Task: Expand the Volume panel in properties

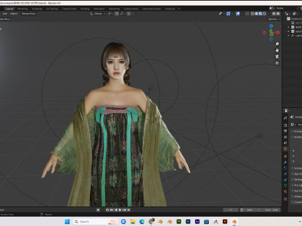Action: [296, 168]
